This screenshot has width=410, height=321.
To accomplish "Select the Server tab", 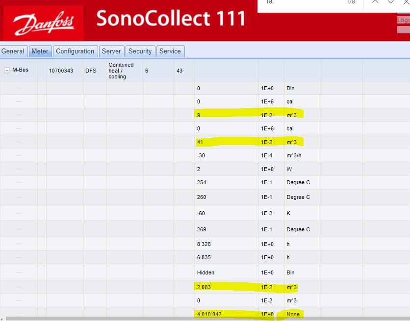I will pyautogui.click(x=111, y=51).
